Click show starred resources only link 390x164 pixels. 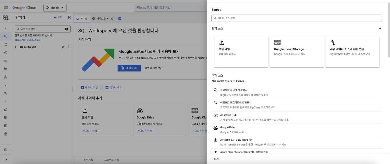(28, 40)
